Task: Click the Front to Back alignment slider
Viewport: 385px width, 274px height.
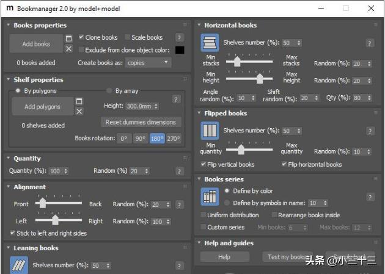Action: 59,203
